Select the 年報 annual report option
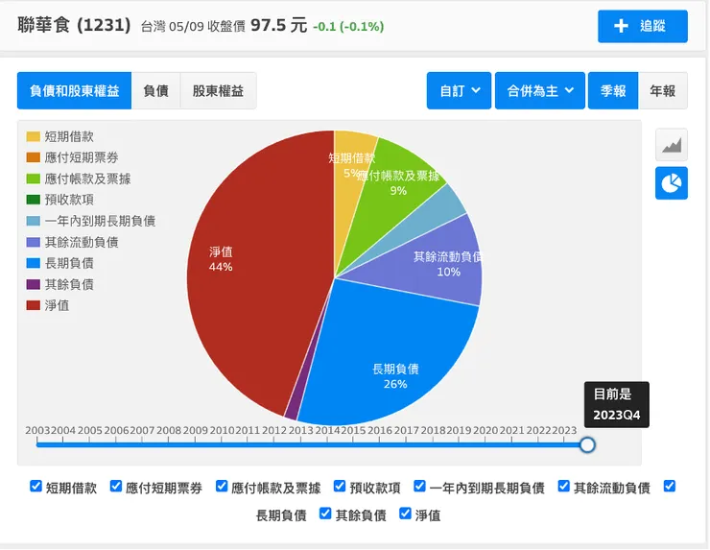This screenshot has width=710, height=550. click(x=663, y=90)
